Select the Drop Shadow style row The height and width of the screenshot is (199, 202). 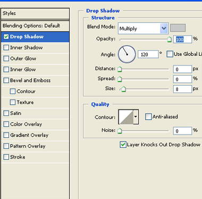click(x=35, y=37)
